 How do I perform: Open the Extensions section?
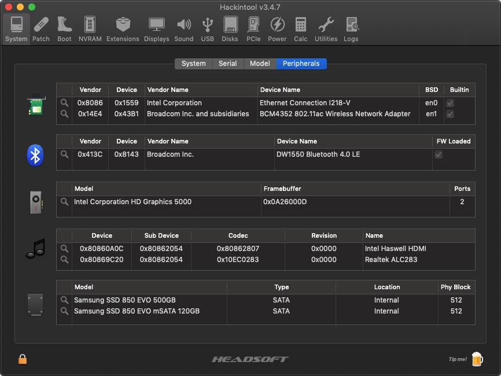click(123, 30)
